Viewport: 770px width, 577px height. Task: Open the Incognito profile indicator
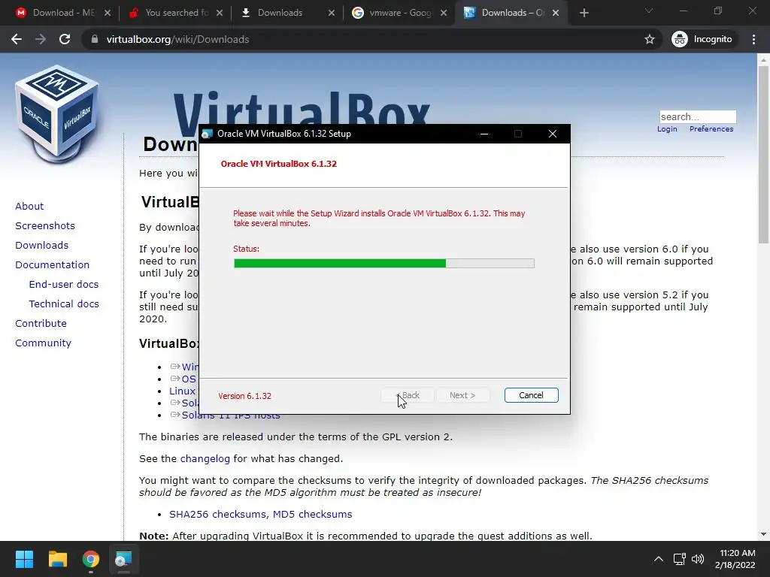pyautogui.click(x=702, y=39)
